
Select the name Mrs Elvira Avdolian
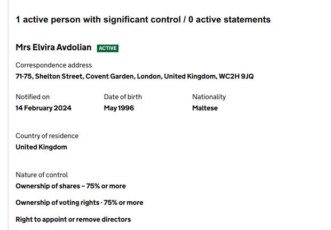point(53,47)
